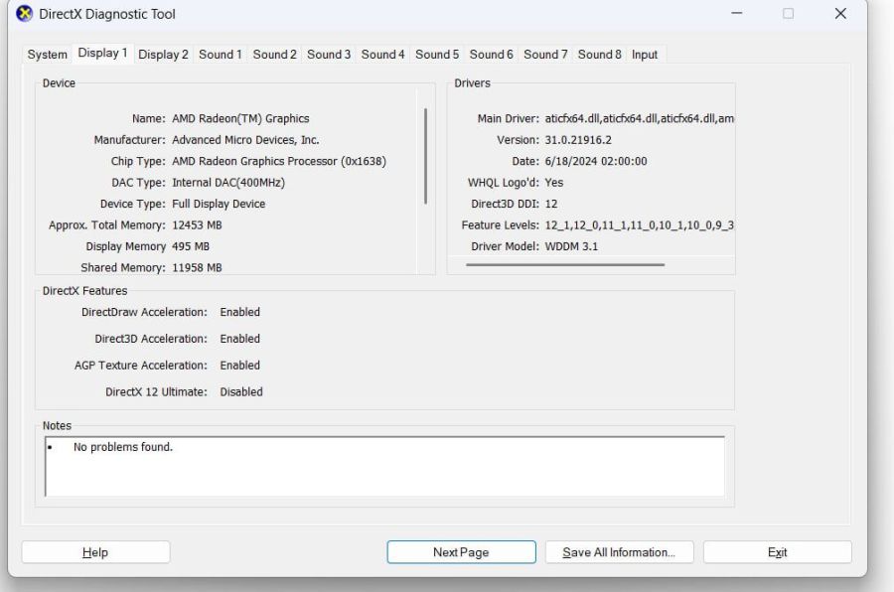Click the DirectX Diagnostic Tool title icon
The height and width of the screenshot is (592, 894).
coord(25,14)
